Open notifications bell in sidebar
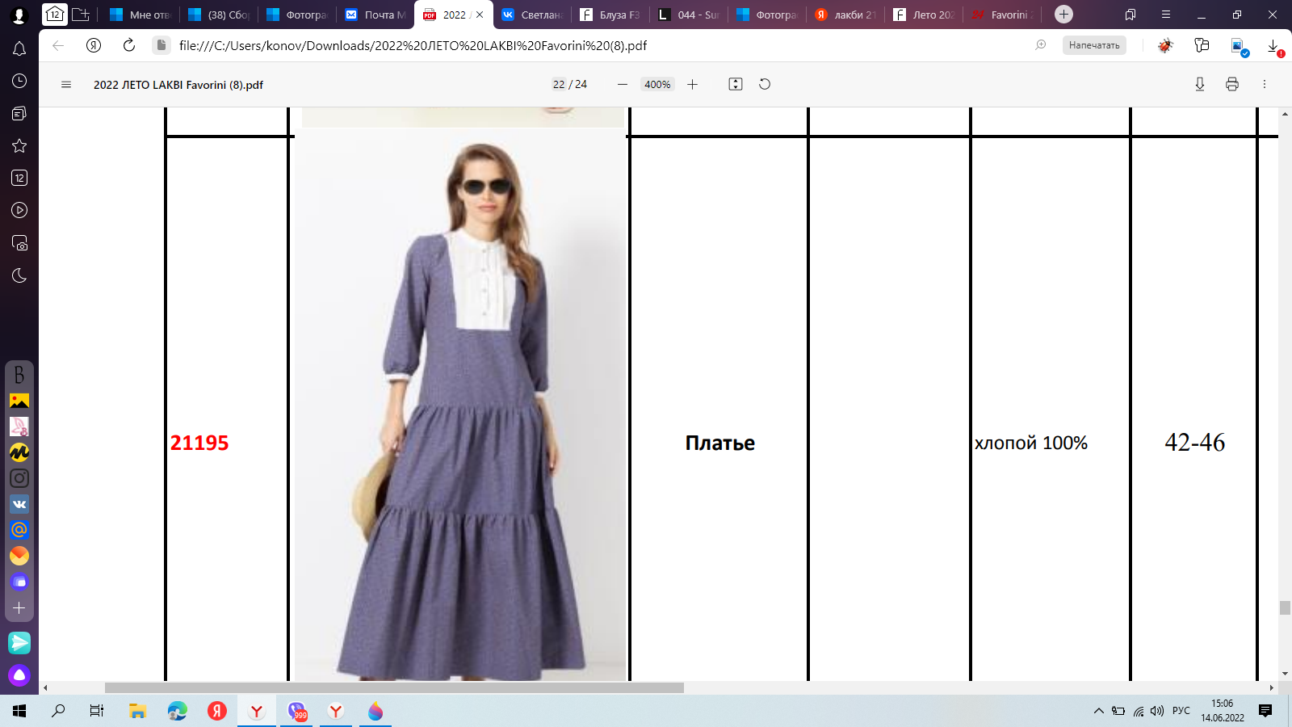Image resolution: width=1292 pixels, height=727 pixels. [19, 48]
